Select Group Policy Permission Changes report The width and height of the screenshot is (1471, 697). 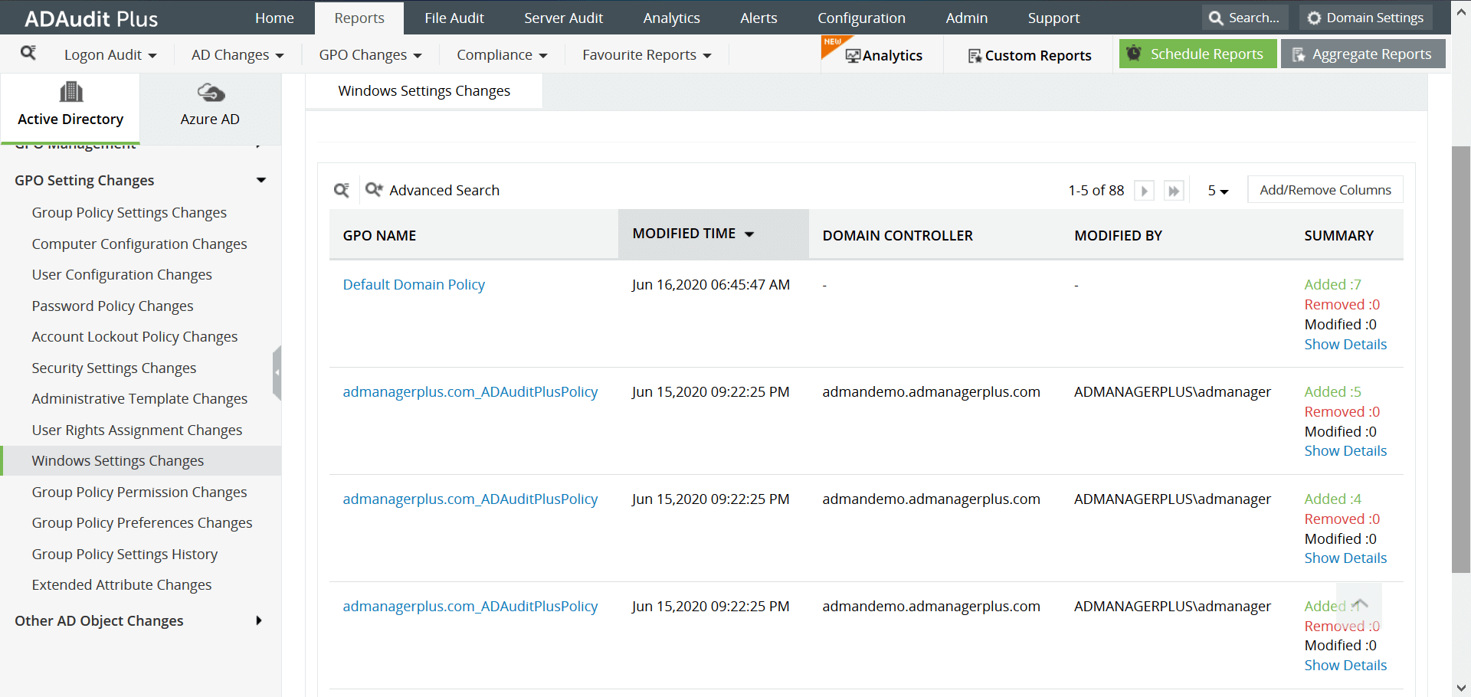[x=139, y=492]
